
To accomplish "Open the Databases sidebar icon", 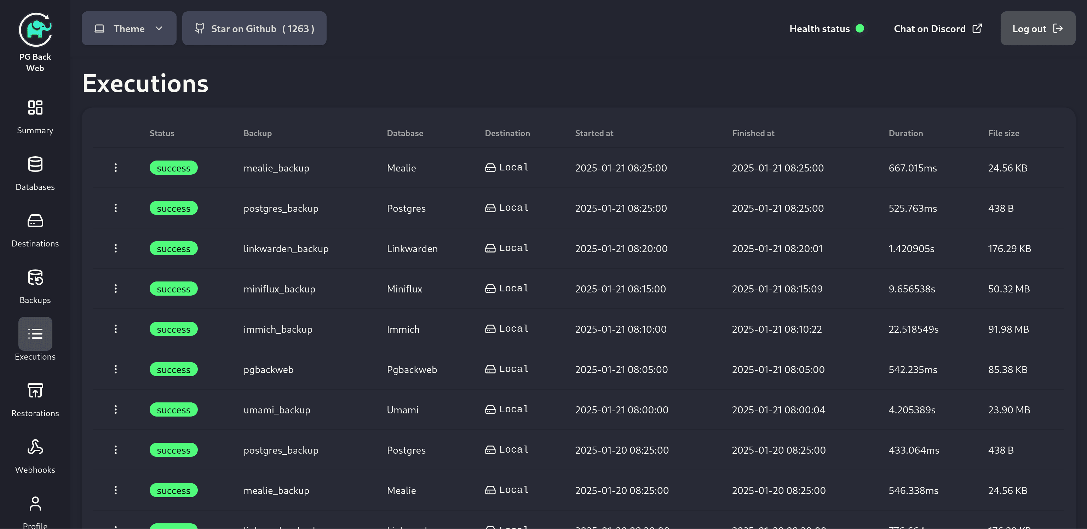I will coord(35,164).
